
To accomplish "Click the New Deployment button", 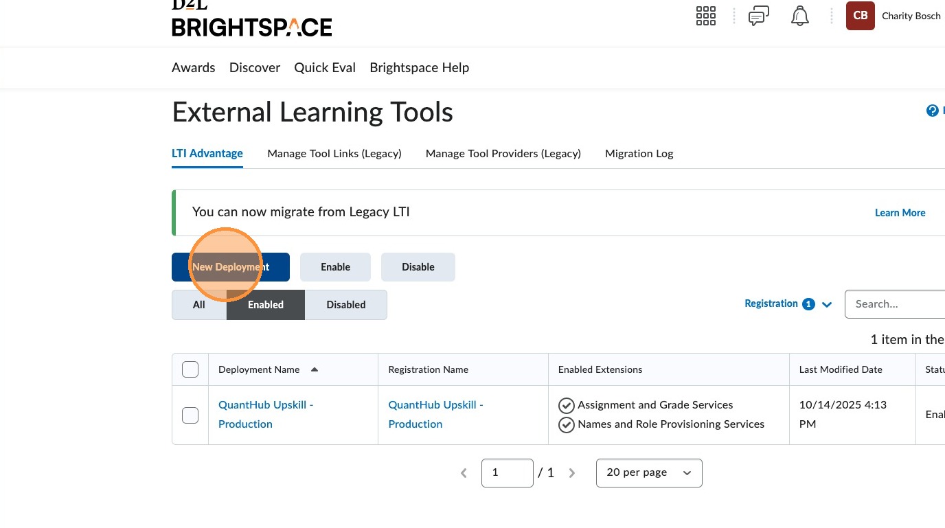I will pyautogui.click(x=230, y=267).
